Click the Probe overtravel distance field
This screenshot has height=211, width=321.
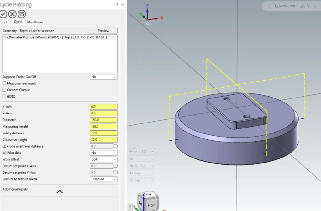click(101, 146)
